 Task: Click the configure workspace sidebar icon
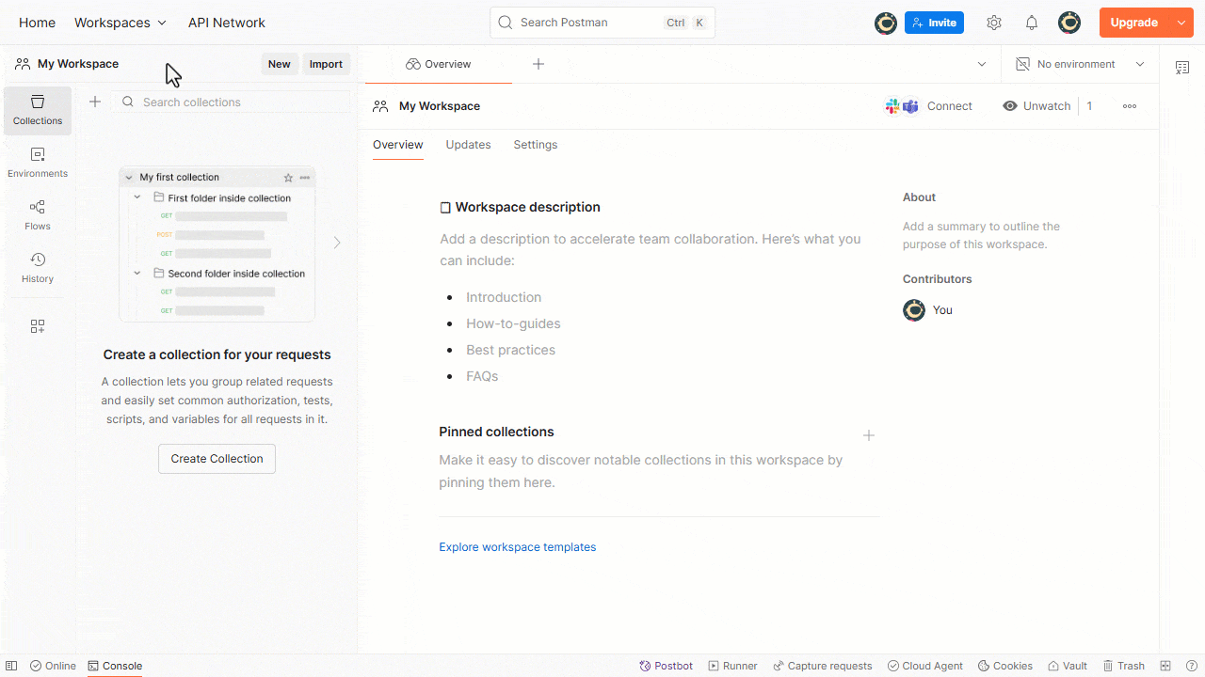(38, 326)
